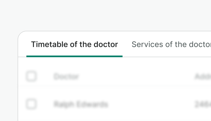Image resolution: width=211 pixels, height=121 pixels.
Task: Select the Address column header at right edge
Action: [203, 76]
